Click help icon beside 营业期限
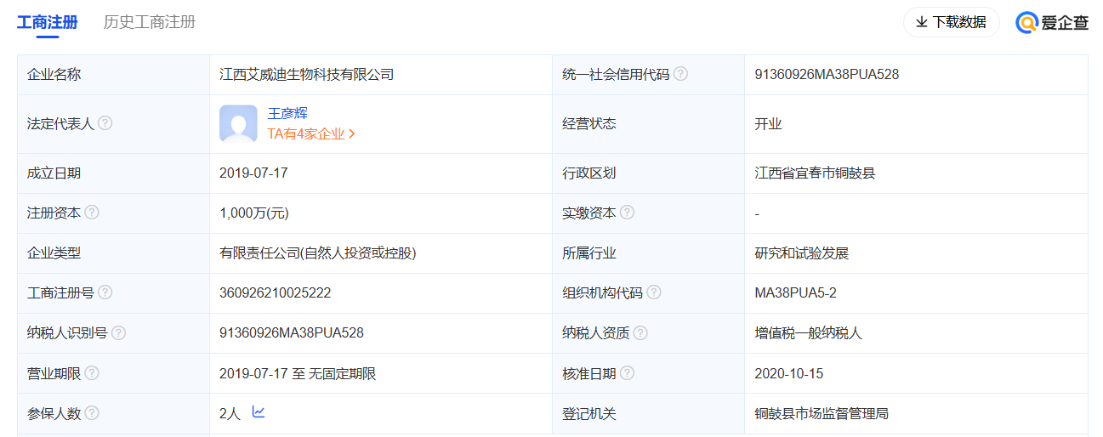1103x437 pixels. point(92,373)
